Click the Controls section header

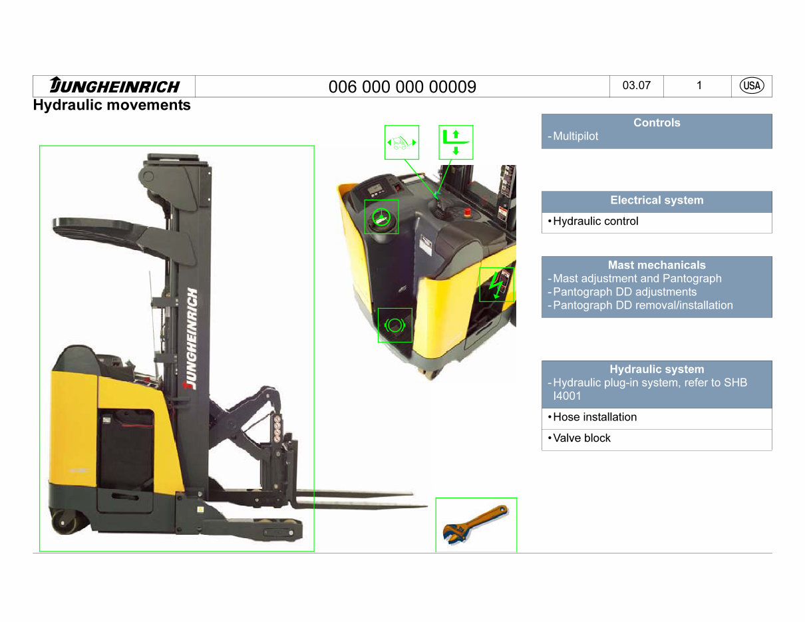[x=657, y=122]
